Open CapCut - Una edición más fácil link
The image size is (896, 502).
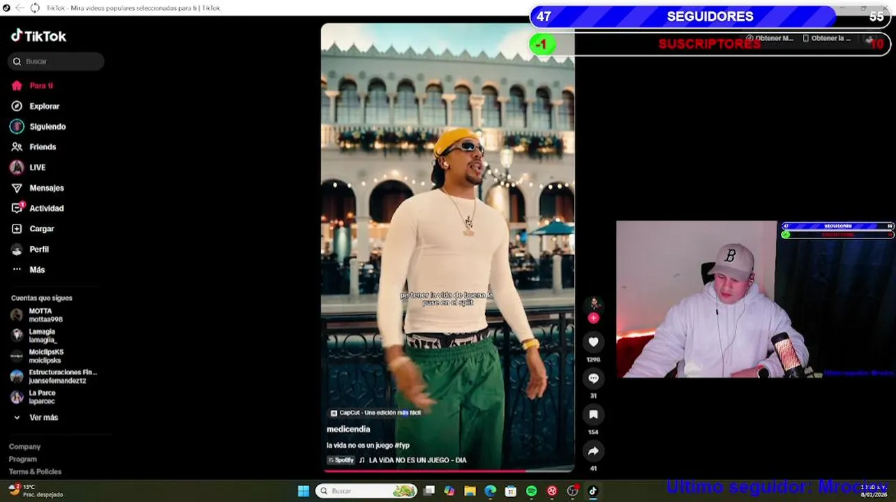tap(375, 413)
